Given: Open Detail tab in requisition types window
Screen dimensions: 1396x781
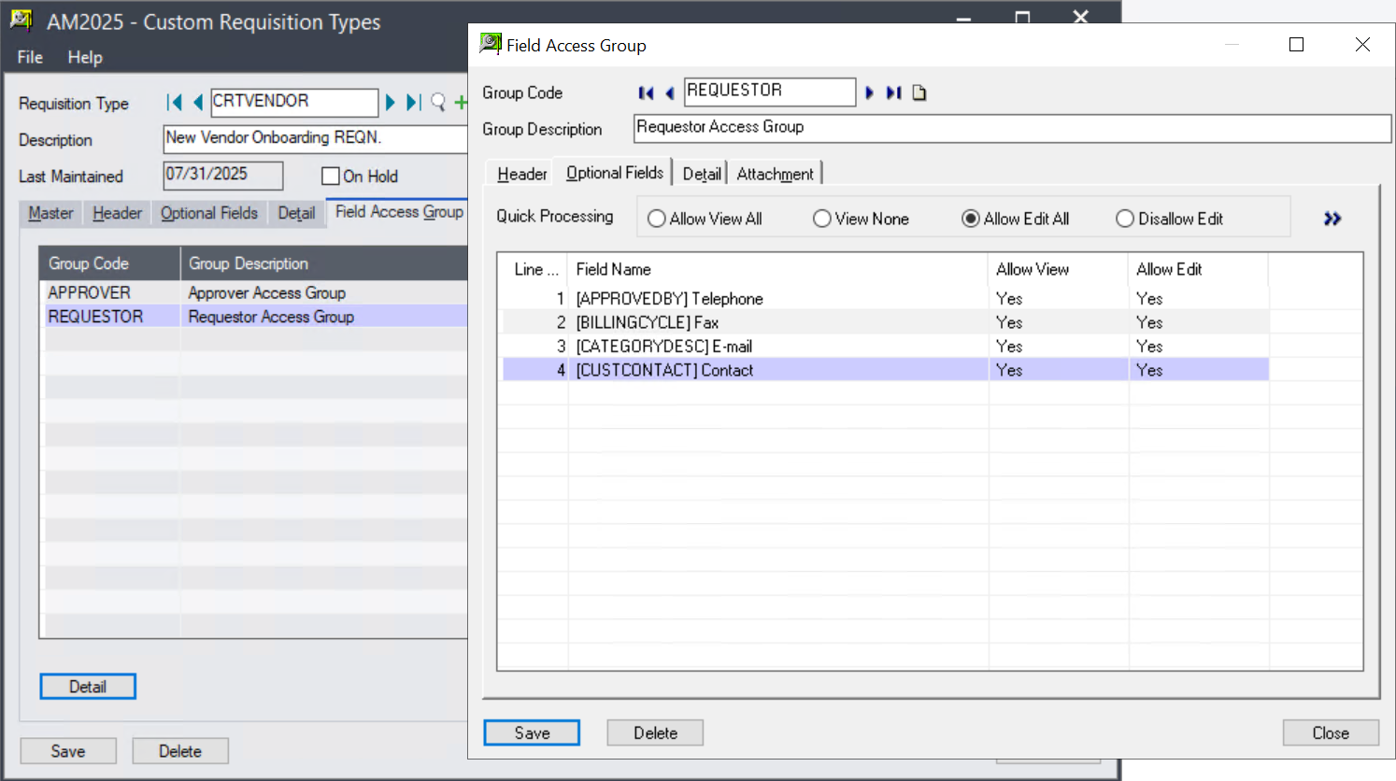Looking at the screenshot, I should (x=296, y=213).
